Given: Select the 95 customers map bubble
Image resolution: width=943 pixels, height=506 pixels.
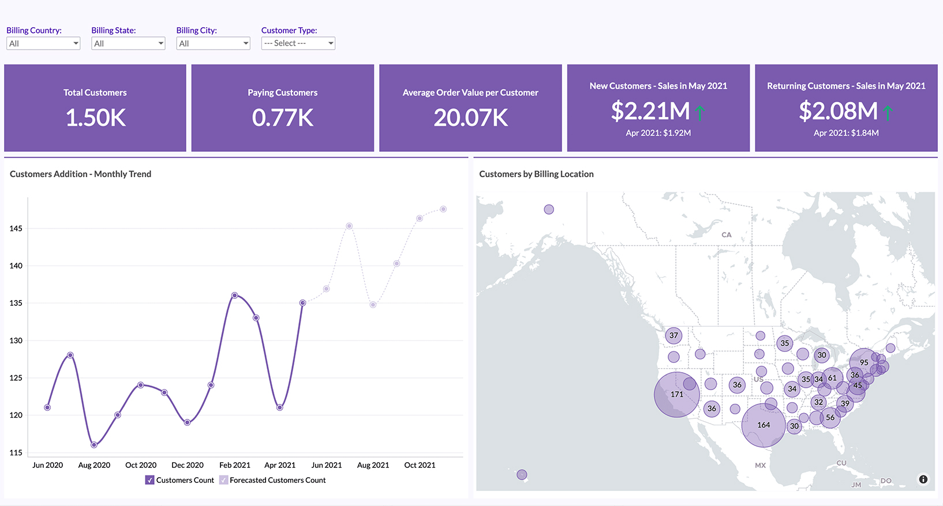Looking at the screenshot, I should [864, 363].
